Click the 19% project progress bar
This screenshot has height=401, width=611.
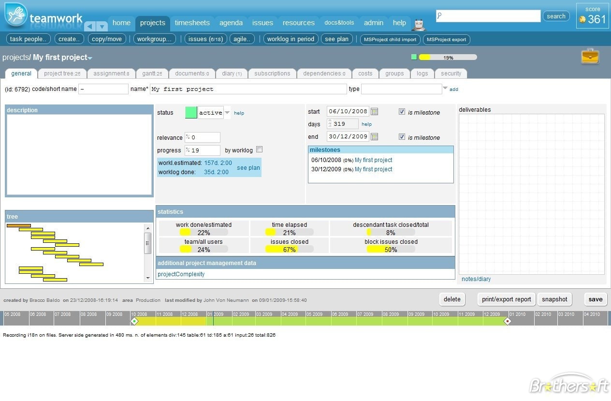[448, 57]
